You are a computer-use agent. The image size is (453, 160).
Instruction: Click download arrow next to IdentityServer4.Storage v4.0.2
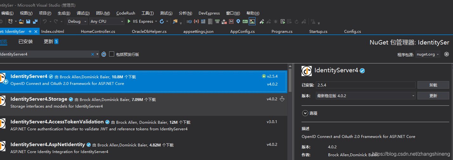(x=282, y=99)
